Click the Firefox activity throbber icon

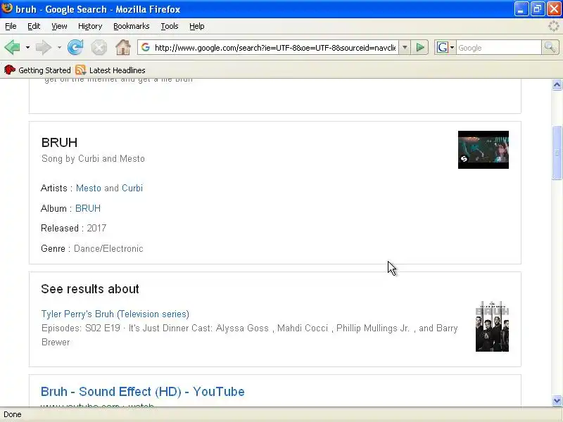click(x=554, y=26)
